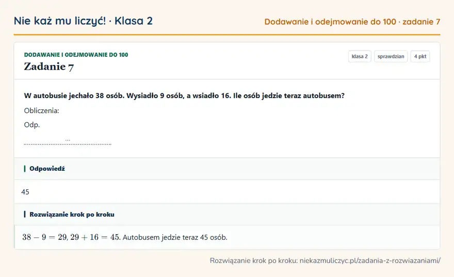Open the niekazmuliczyc.pl/zadania-z-rozwiazaniami/ link
This screenshot has width=454, height=277.
[x=370, y=260]
